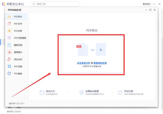The image size is (163, 114).
Task: Click the PDF拆分 heading in content area
Action: [x=92, y=30]
